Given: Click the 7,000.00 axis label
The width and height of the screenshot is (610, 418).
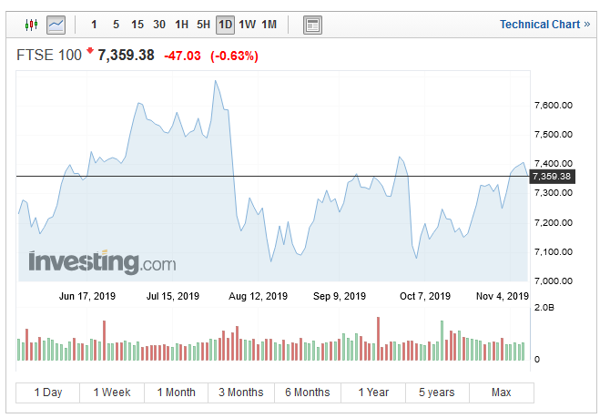Looking at the screenshot, I should [554, 281].
